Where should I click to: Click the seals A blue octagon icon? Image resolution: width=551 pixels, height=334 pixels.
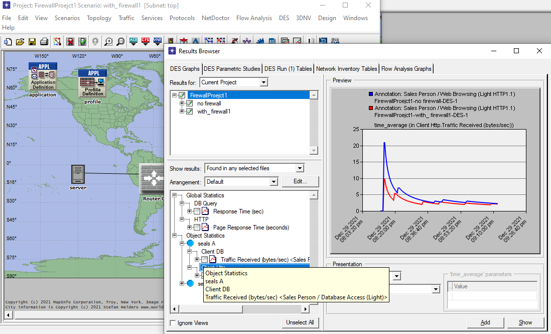coord(191,243)
